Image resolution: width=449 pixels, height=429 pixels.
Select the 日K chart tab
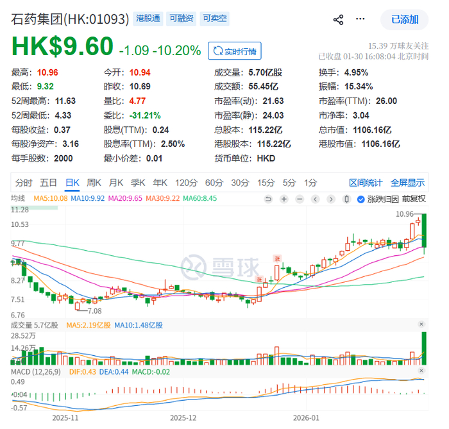click(72, 183)
